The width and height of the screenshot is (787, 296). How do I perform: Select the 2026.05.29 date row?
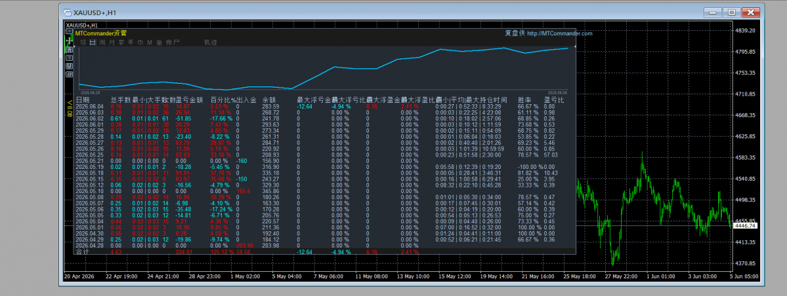(x=89, y=130)
